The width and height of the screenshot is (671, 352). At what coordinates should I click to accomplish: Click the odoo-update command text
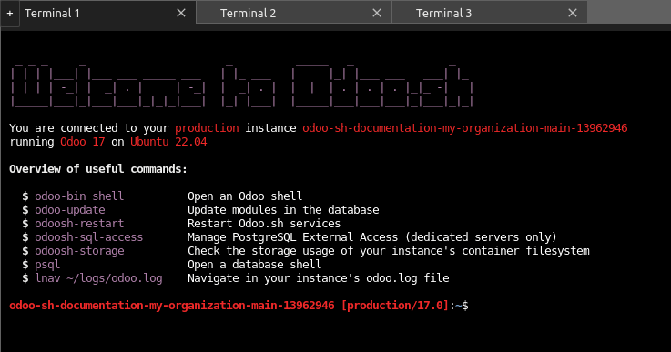70,210
